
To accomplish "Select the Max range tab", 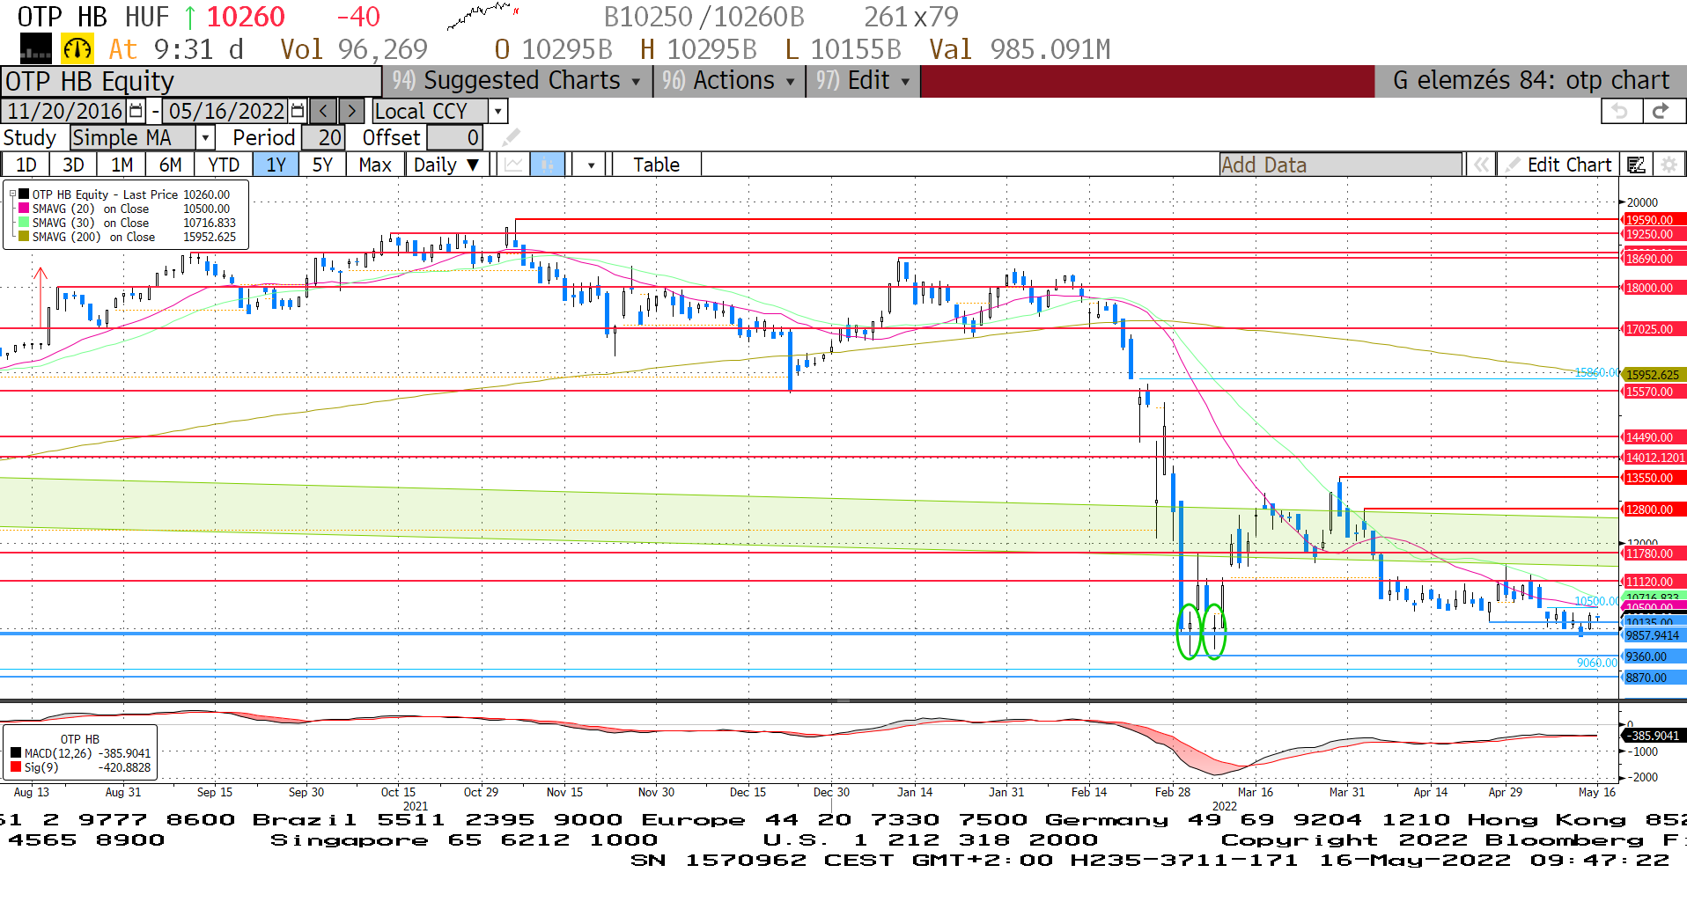I will [x=375, y=165].
